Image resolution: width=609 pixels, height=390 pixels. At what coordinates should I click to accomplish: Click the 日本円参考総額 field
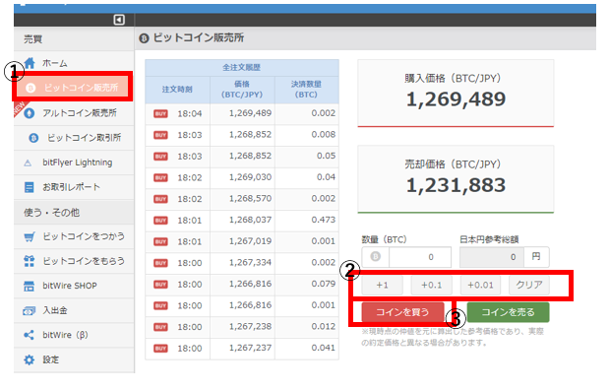coord(492,257)
